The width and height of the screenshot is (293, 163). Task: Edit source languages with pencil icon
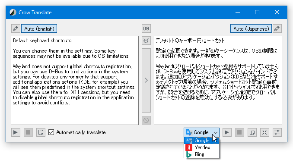pyautogui.click(x=16, y=28)
